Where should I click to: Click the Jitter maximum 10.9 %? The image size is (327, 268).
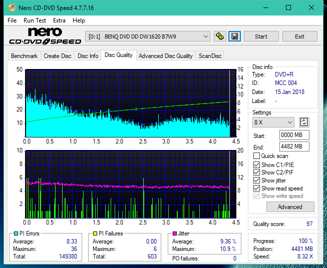(228, 249)
